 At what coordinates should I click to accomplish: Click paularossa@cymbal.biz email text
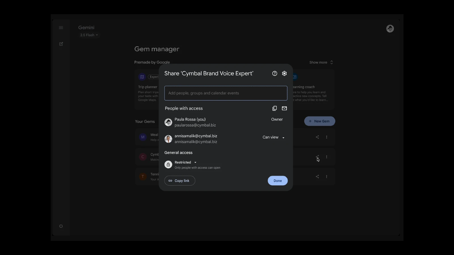(x=195, y=125)
